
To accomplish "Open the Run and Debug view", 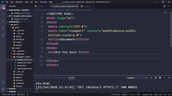I will point(3,28).
